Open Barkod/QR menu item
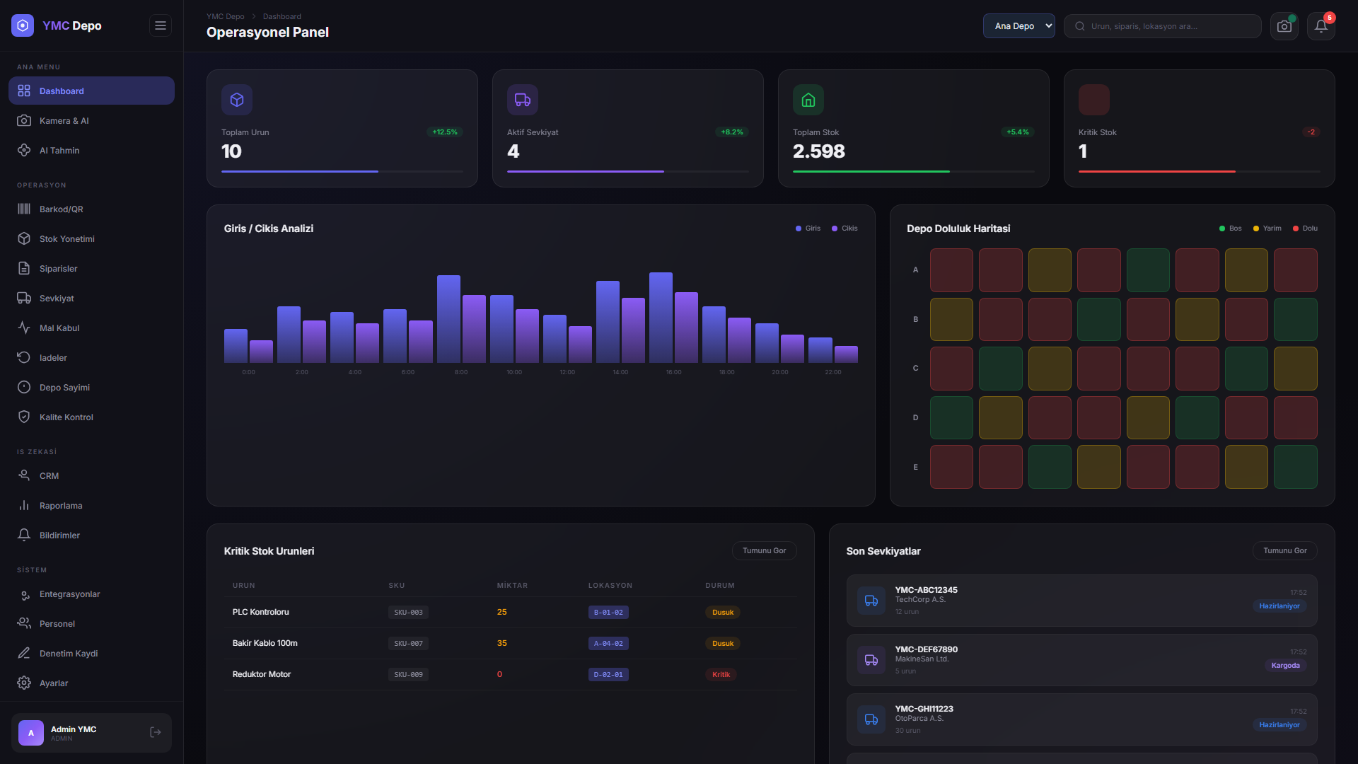The height and width of the screenshot is (764, 1358). coord(91,209)
